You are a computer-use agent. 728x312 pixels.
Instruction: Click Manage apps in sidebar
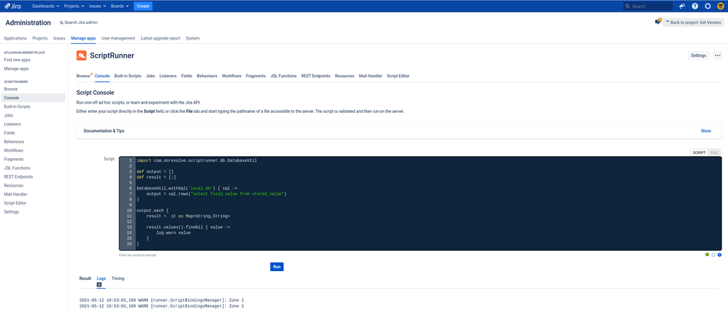[16, 69]
